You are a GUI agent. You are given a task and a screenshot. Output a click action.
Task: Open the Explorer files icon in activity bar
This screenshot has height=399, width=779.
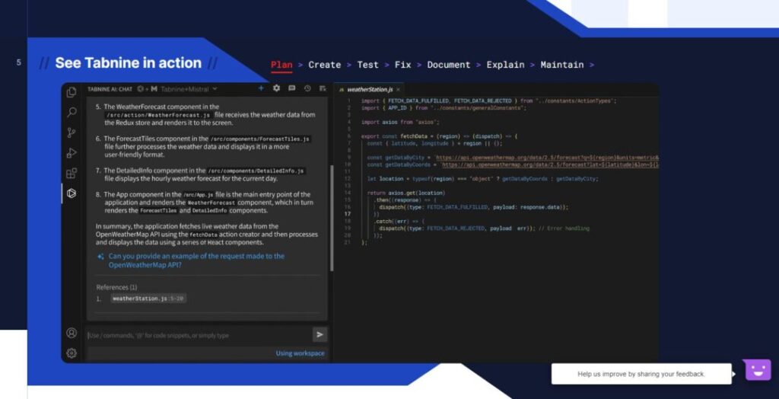tap(72, 92)
